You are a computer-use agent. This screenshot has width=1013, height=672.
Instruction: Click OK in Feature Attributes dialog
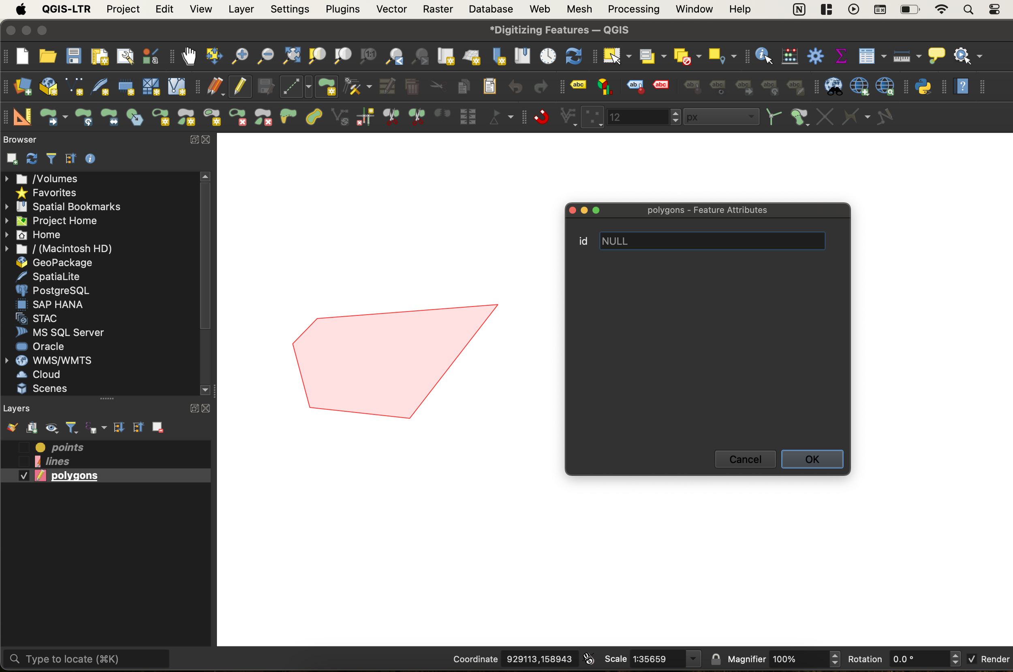(812, 459)
